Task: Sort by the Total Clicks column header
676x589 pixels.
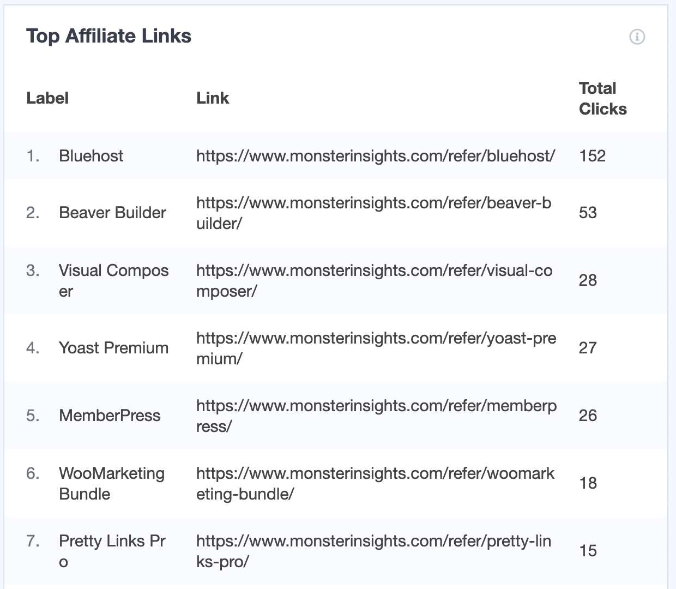Action: (603, 98)
